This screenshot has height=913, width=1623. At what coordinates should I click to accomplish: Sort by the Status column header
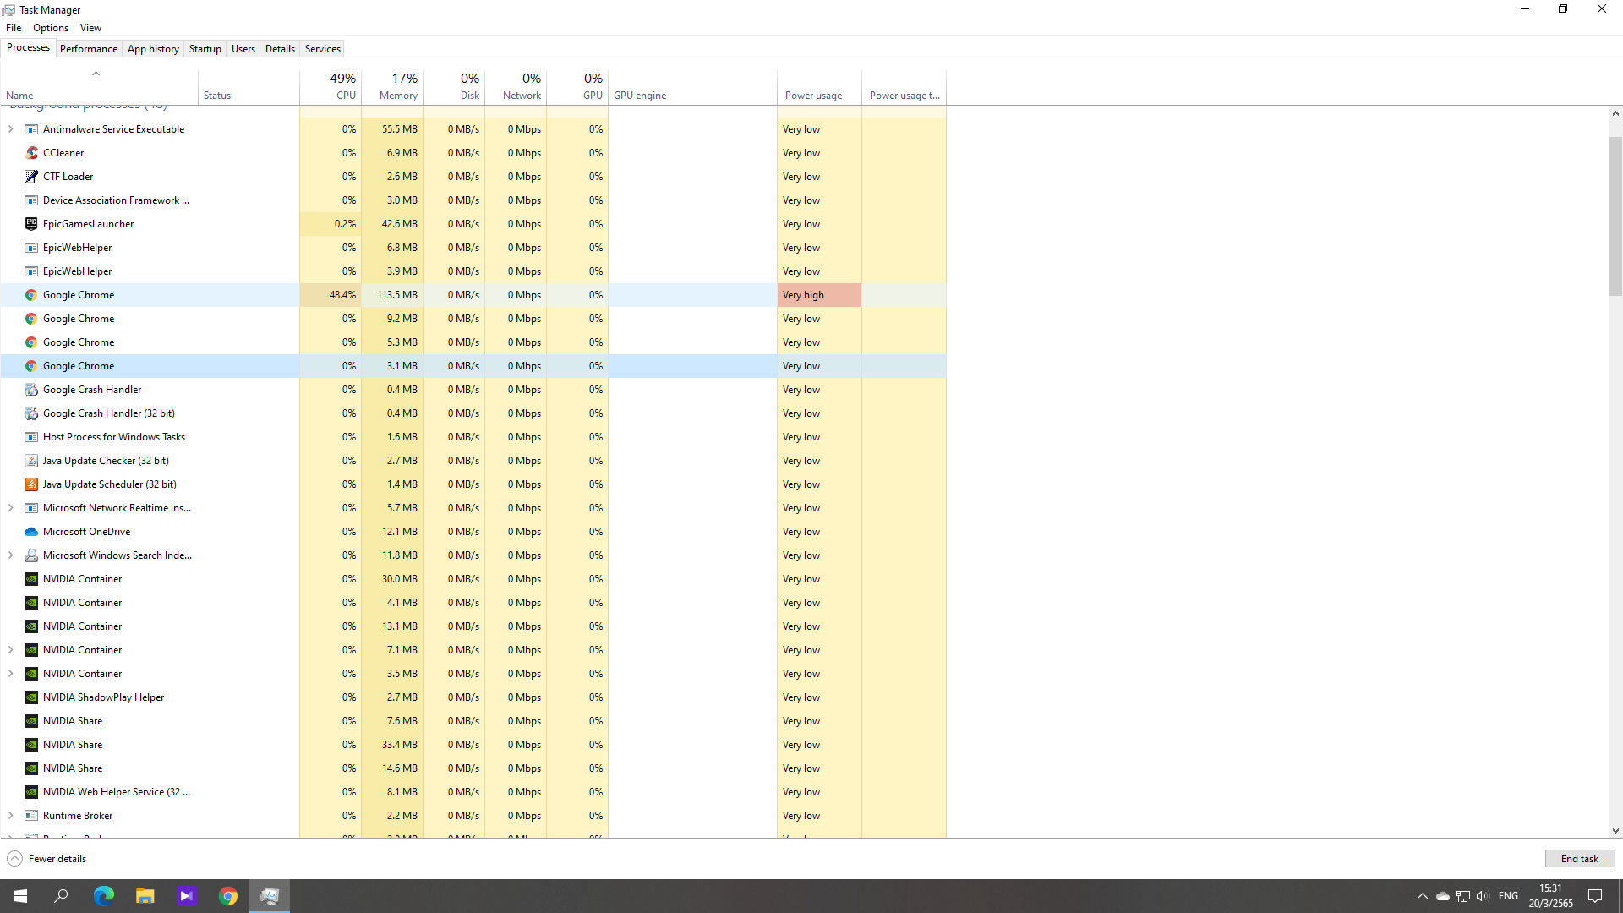tap(249, 87)
